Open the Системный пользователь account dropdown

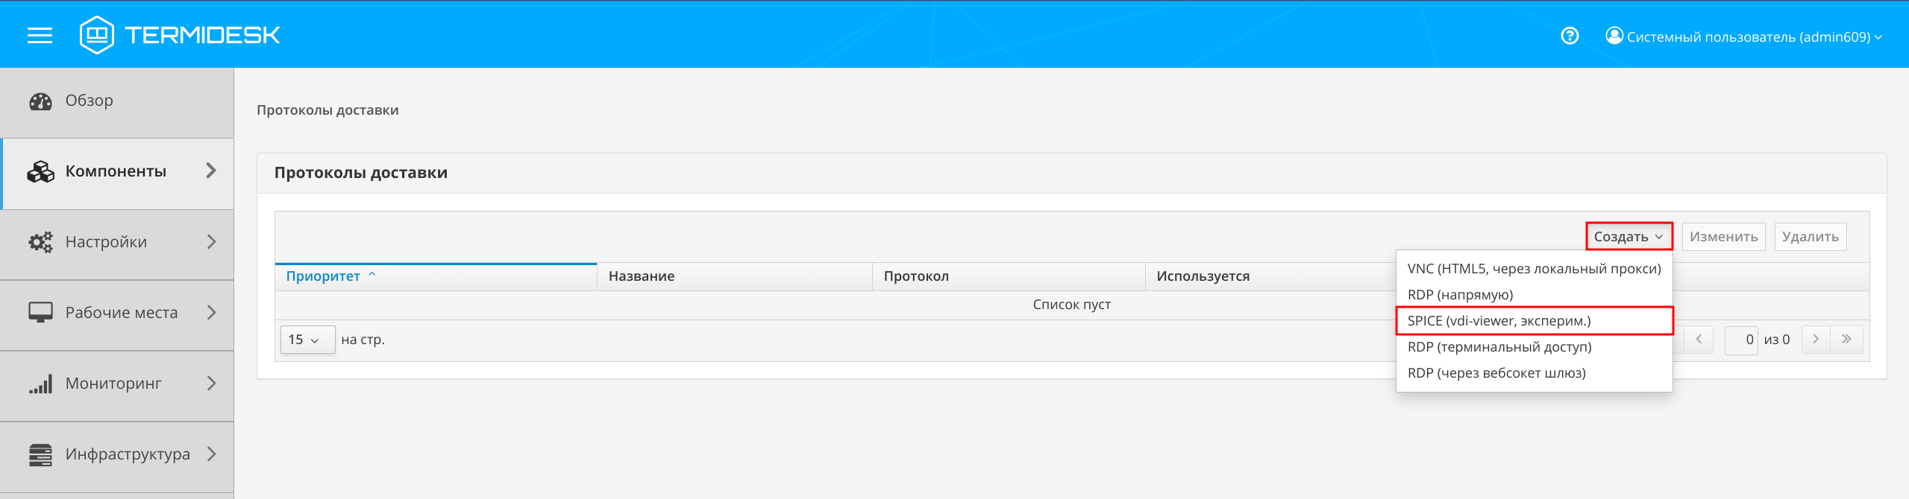1744,36
